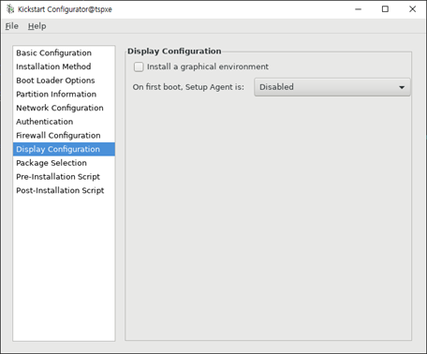Go to Pre-Installation Script
427x354 pixels.
64,177
